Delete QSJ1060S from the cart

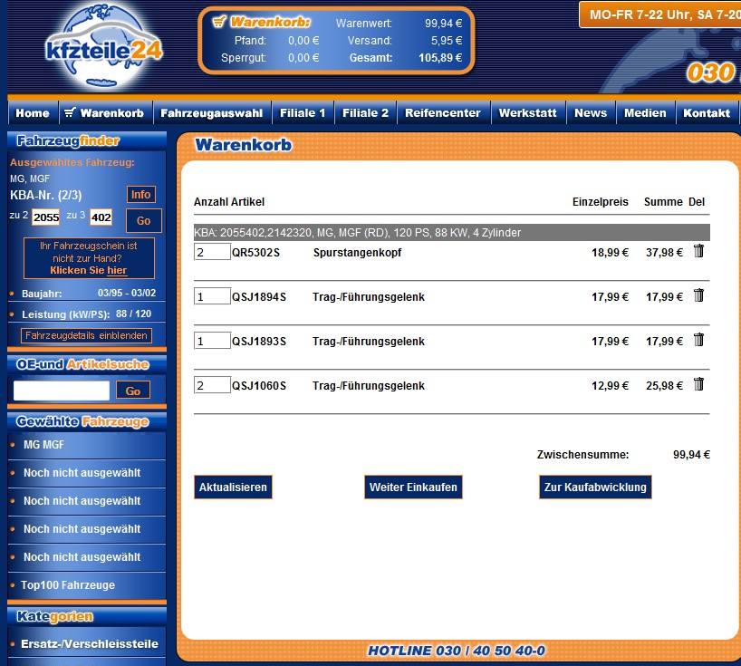coord(698,384)
